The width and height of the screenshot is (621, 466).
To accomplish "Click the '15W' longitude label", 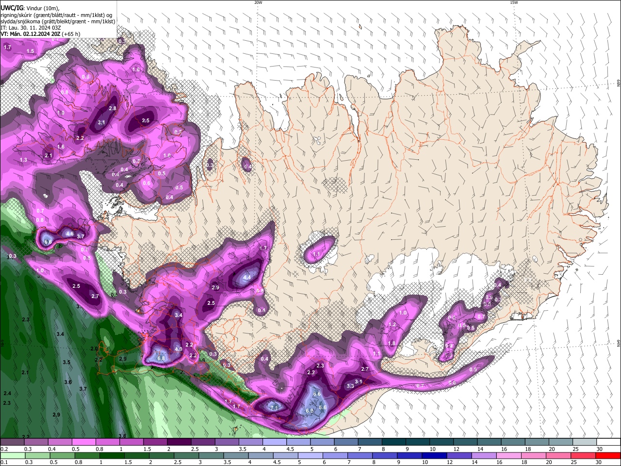I will (x=514, y=2).
